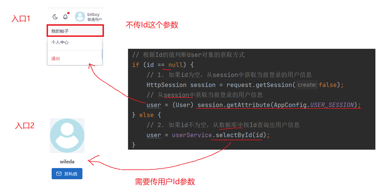Click the selectById(id) method call
Screen dimensions: 385x192
[x=241, y=135]
